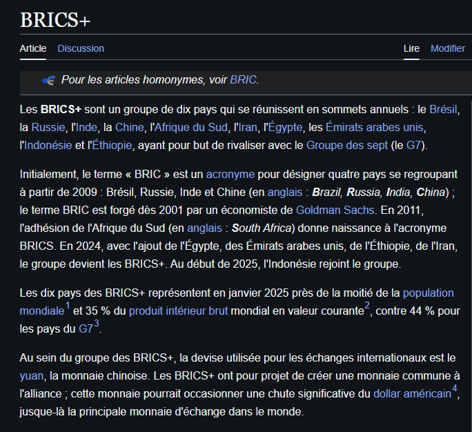Open the Émirats arabes unis link
472x432 pixels.
pyautogui.click(x=375, y=128)
